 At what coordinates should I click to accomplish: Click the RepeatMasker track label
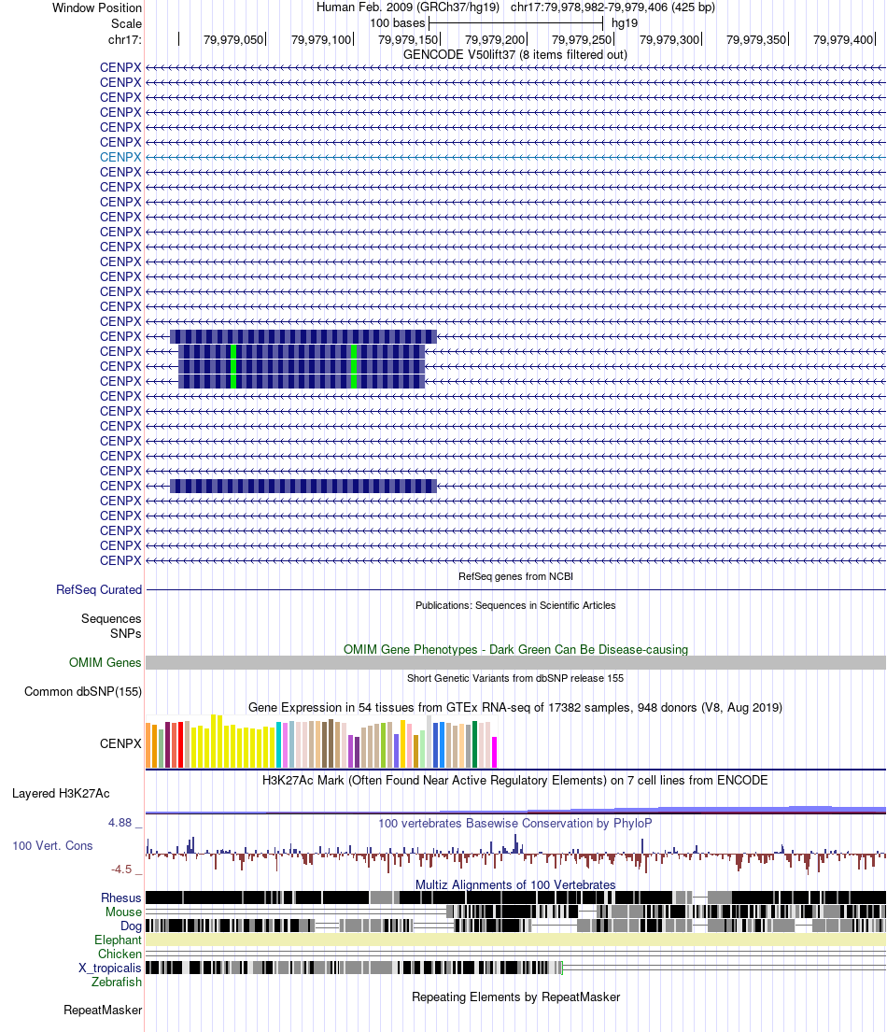coord(103,1011)
